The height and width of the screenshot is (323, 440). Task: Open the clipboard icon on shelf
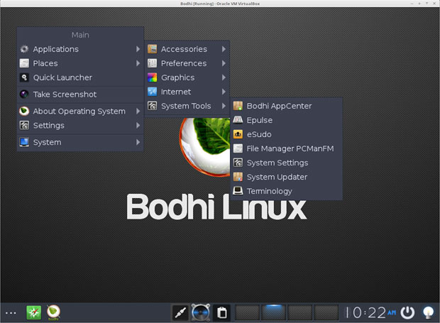(x=221, y=312)
